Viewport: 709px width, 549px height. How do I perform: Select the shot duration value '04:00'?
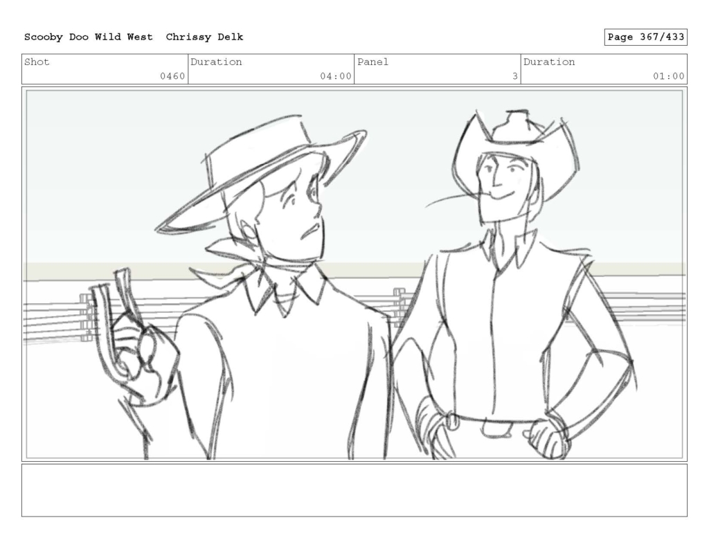pyautogui.click(x=336, y=76)
